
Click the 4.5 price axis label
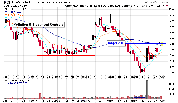tap(172, 73)
